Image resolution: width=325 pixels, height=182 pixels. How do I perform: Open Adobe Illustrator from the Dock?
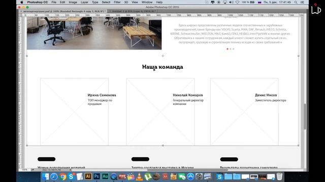tap(88, 176)
